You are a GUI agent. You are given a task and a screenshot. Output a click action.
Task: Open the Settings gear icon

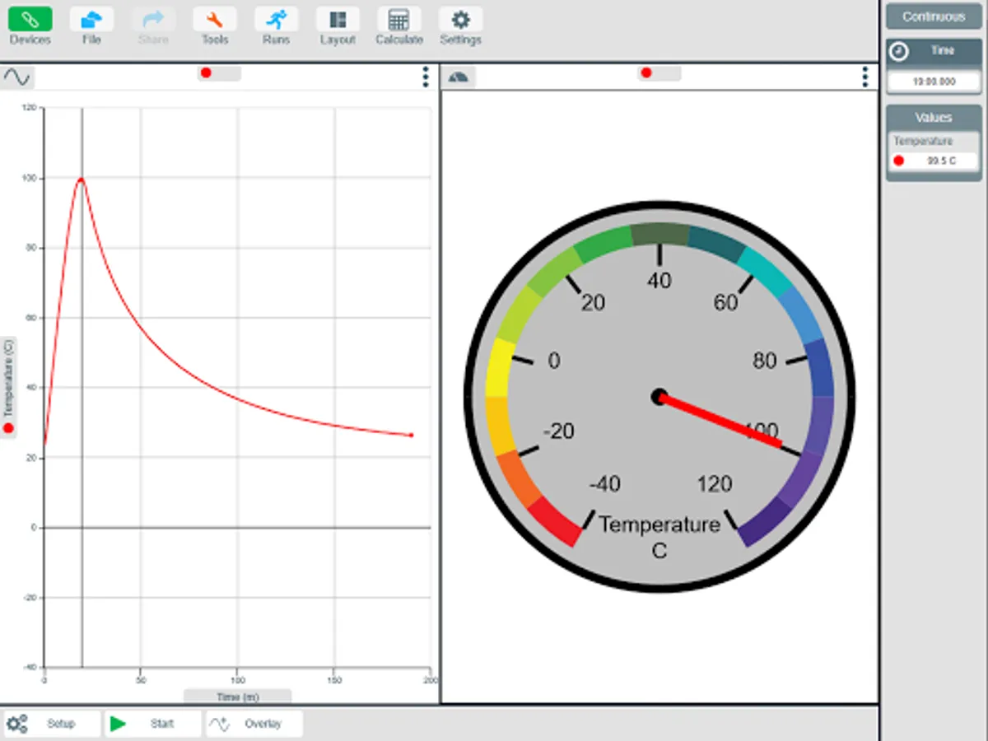point(460,20)
